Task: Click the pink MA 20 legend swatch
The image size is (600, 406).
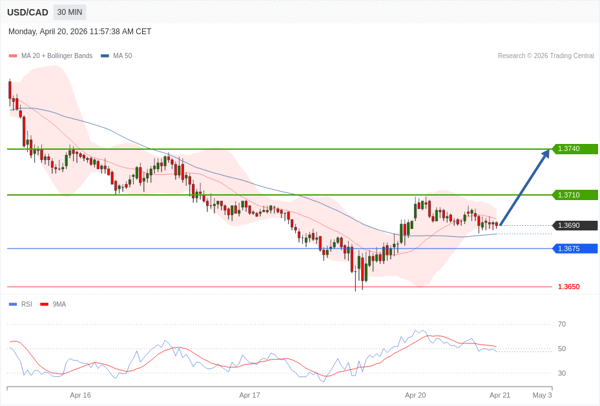Action: click(13, 56)
